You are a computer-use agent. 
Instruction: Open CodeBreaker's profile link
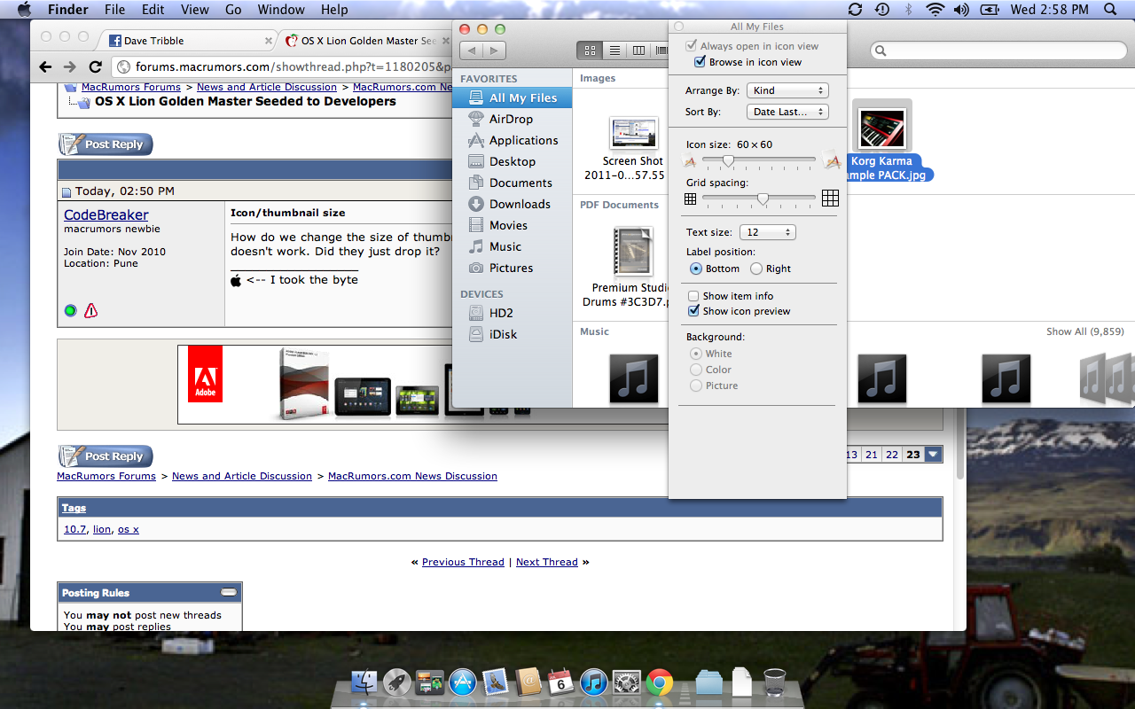coord(106,214)
